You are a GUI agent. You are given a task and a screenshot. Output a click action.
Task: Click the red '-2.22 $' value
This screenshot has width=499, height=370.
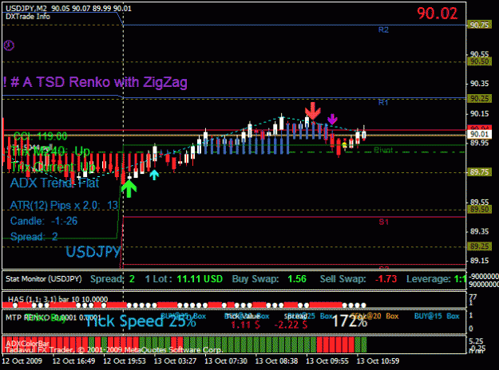click(291, 325)
